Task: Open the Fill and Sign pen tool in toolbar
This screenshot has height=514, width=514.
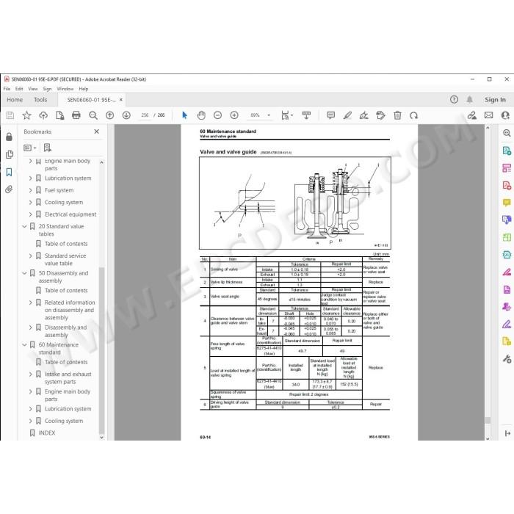Action: pos(364,115)
